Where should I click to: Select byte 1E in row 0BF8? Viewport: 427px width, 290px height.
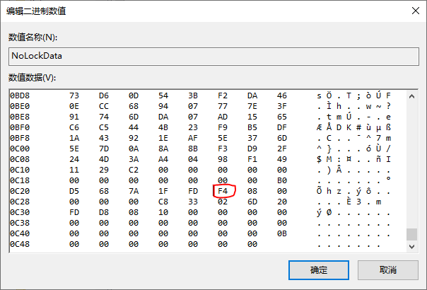[x=163, y=137]
